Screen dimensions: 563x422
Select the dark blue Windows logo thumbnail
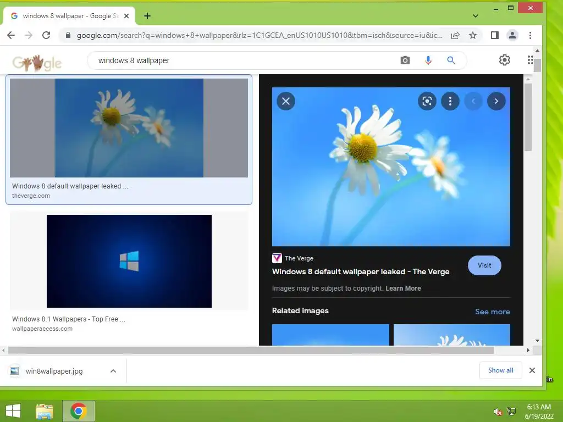(x=129, y=261)
